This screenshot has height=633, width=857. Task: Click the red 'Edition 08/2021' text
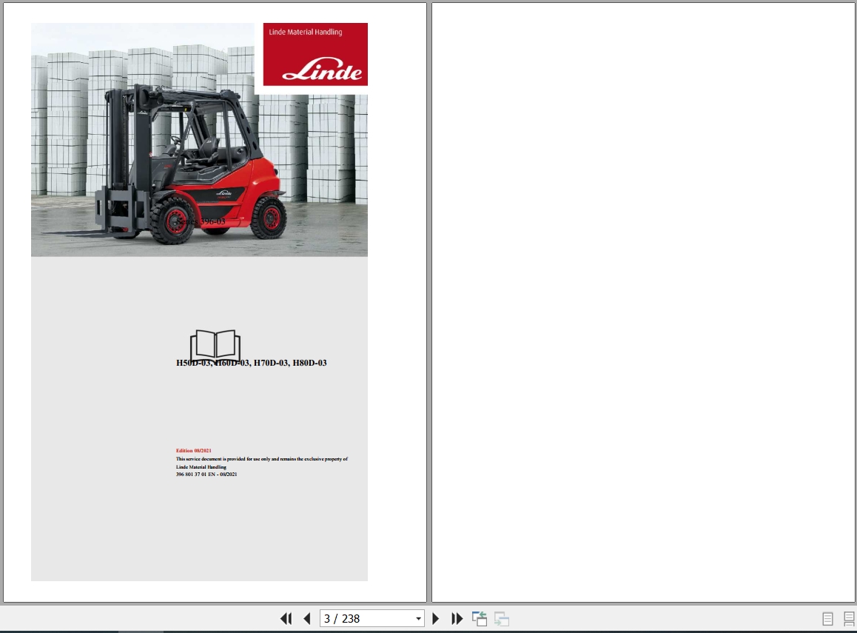193,450
